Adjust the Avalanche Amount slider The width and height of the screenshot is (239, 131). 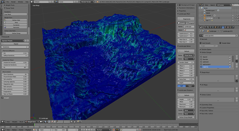15,62
